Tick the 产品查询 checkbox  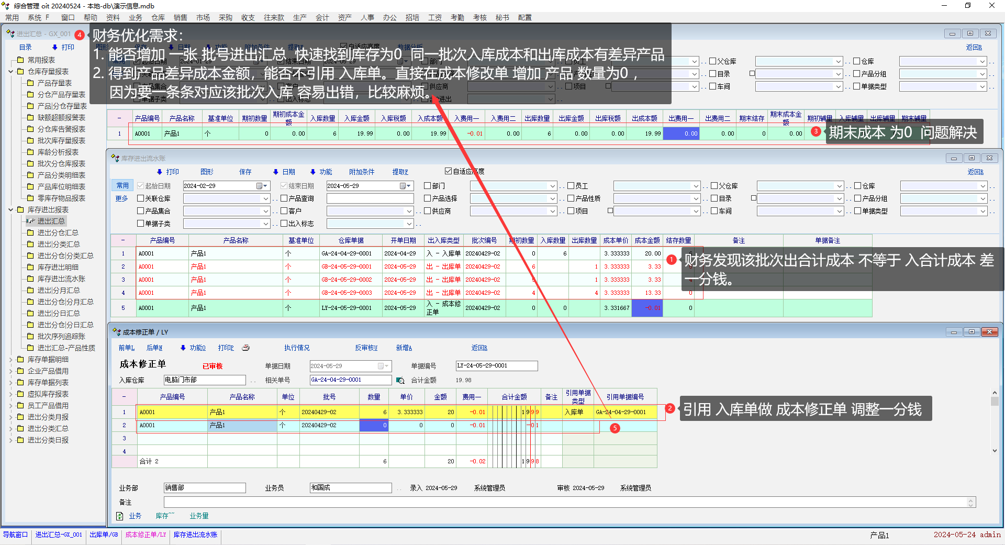(284, 198)
